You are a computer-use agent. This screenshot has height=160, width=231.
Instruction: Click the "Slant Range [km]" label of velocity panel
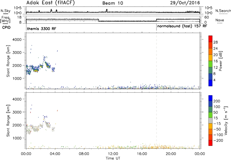(8, 121)
